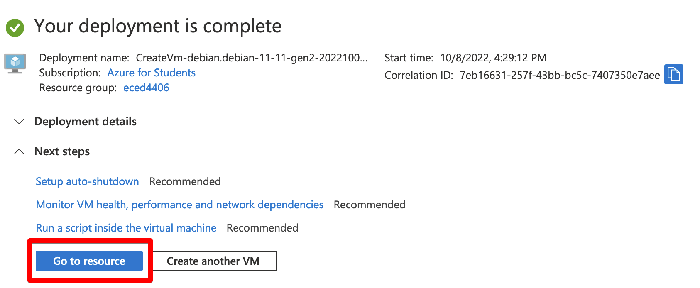Open Monitor VM health, performance link
Screen dimensions: 700x288
coord(179,205)
